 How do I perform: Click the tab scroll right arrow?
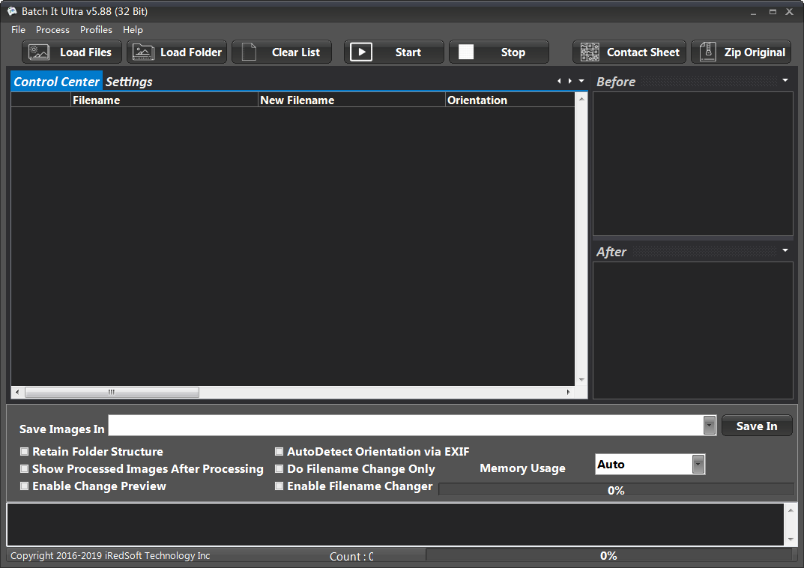point(569,81)
